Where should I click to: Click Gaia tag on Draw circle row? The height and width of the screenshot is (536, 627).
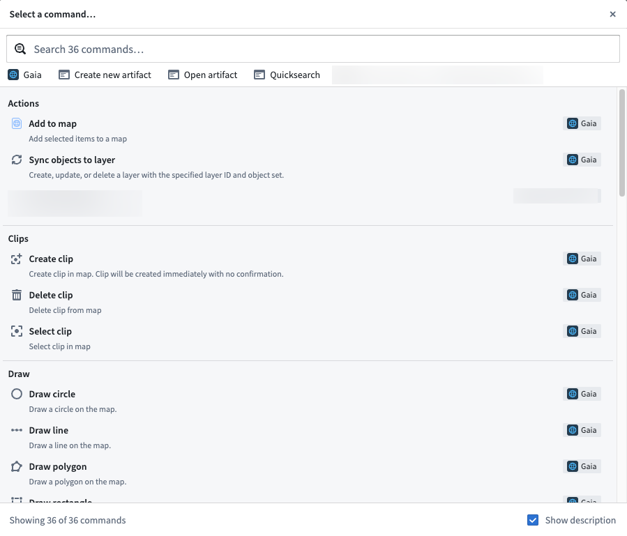click(x=582, y=394)
